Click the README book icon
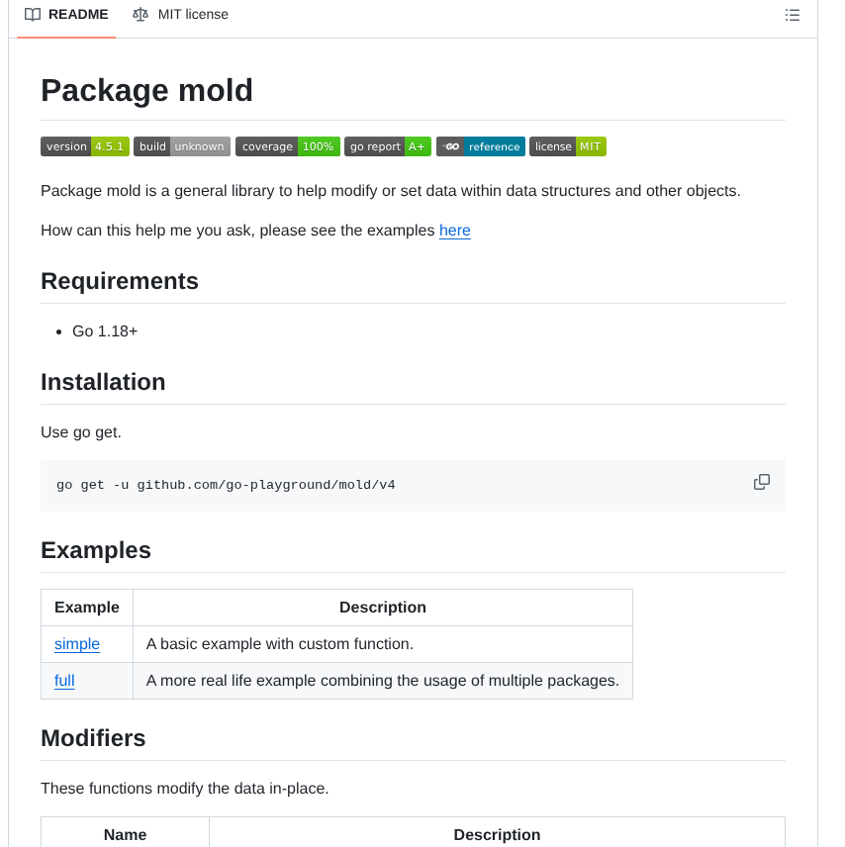Image resolution: width=845 pixels, height=847 pixels. pos(33,14)
